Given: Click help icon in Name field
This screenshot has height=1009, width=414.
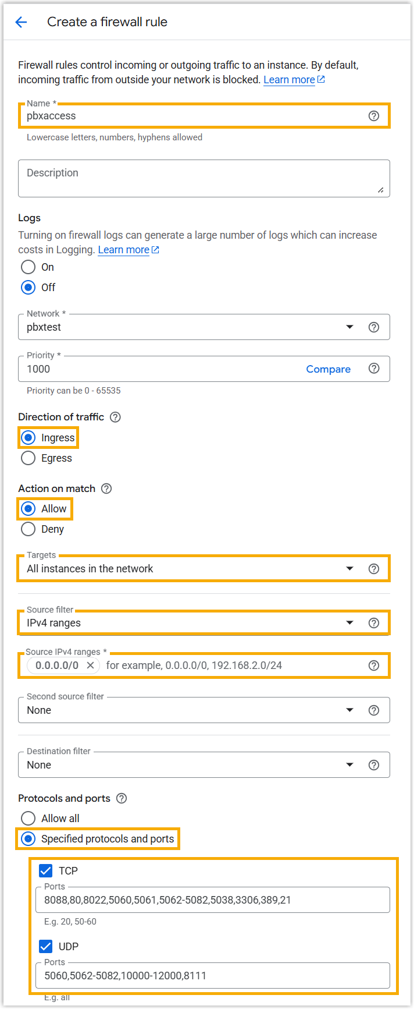Looking at the screenshot, I should tap(374, 116).
